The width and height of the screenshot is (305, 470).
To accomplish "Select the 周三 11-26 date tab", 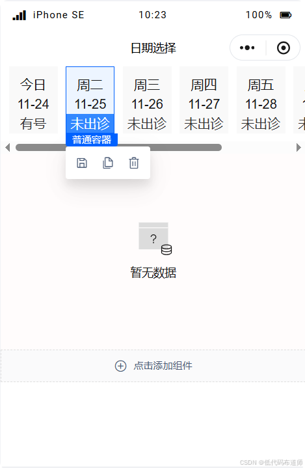I will (147, 100).
